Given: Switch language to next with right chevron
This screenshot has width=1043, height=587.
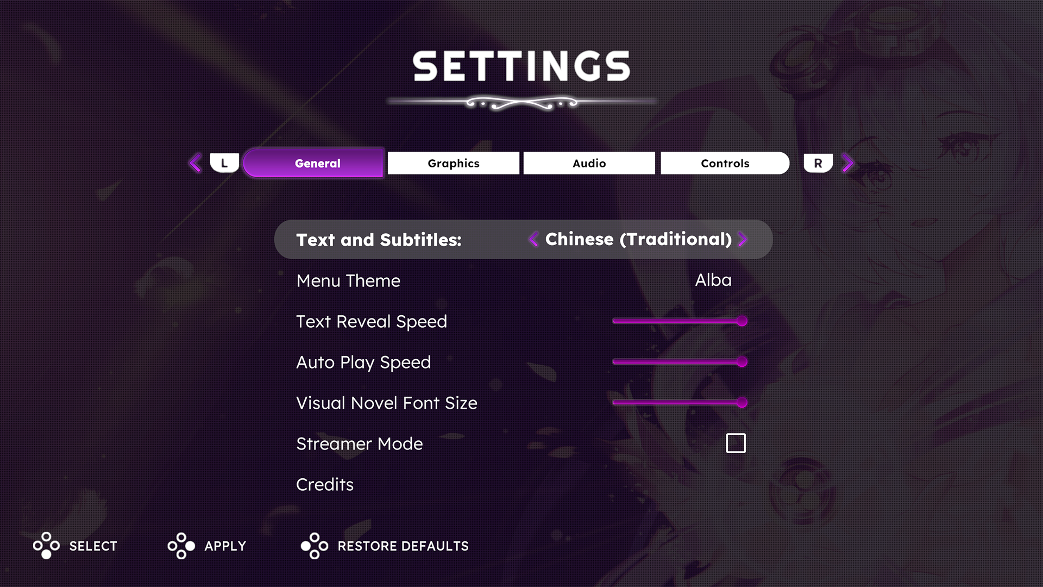Looking at the screenshot, I should [743, 239].
